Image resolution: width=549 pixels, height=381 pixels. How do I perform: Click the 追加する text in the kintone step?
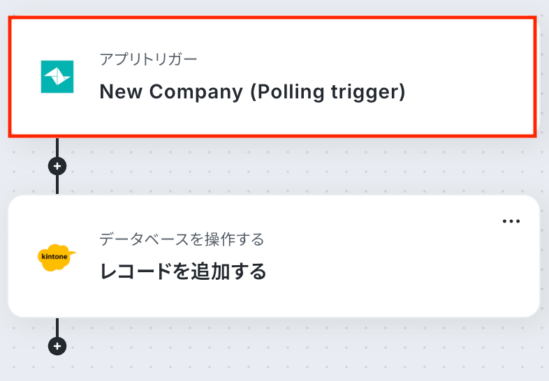[228, 271]
